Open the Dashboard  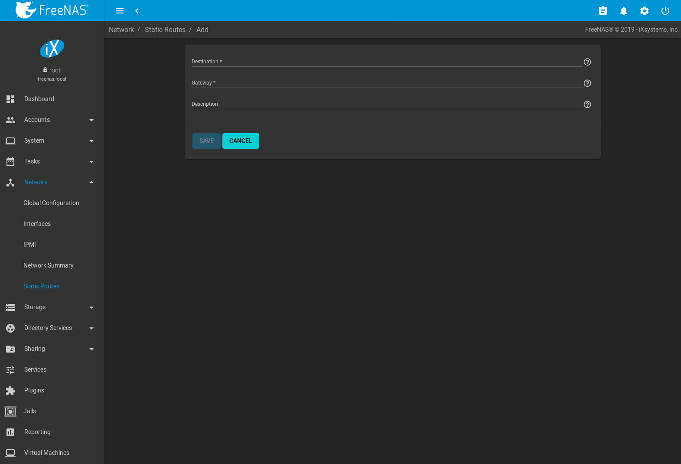coord(39,99)
